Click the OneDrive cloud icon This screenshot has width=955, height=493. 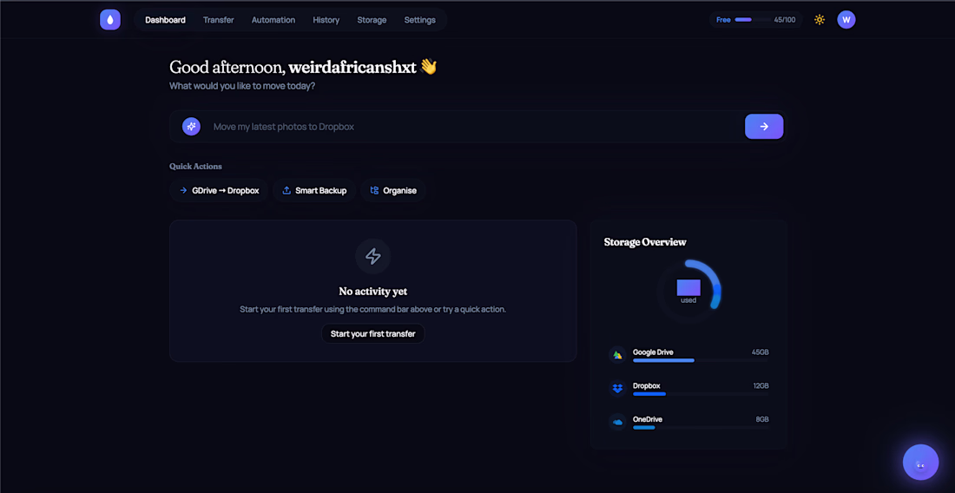click(x=617, y=422)
